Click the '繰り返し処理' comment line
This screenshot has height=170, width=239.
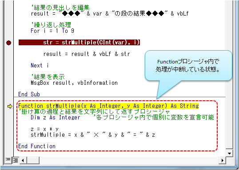[51, 25]
